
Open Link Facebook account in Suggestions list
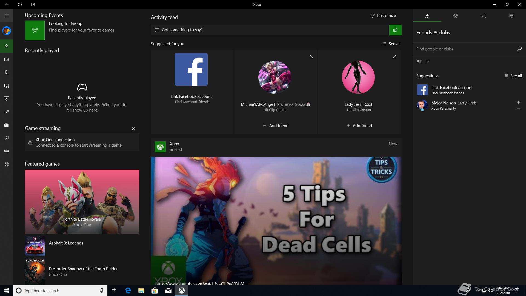[x=469, y=90]
